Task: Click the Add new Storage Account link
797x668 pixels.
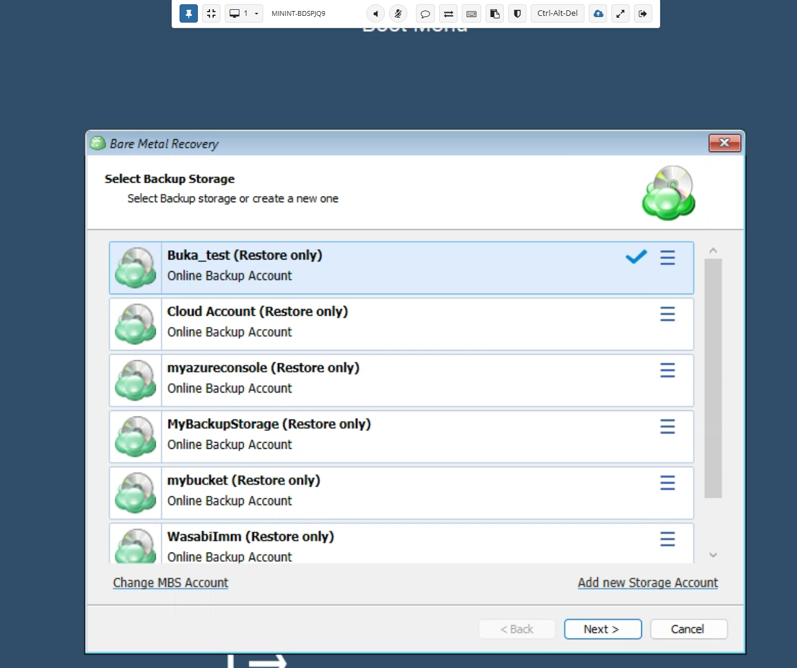Action: pos(648,583)
